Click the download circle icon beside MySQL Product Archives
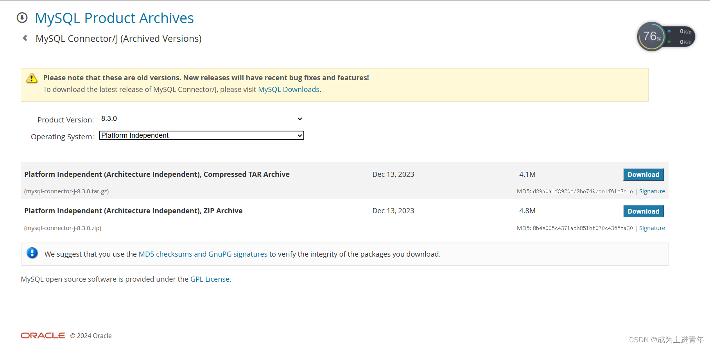Image resolution: width=710 pixels, height=347 pixels. click(x=22, y=18)
